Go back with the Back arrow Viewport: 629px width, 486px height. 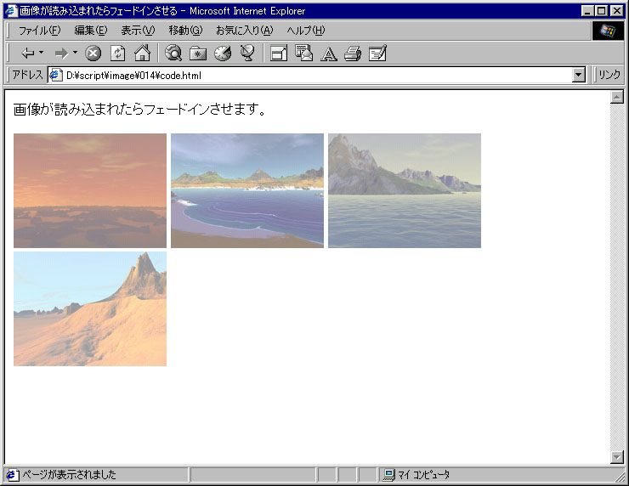(x=28, y=53)
